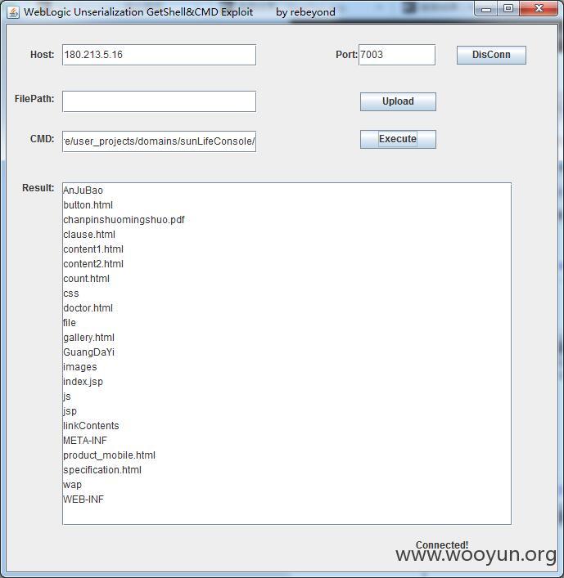Select file entry in results
The width and height of the screenshot is (564, 578).
70,323
